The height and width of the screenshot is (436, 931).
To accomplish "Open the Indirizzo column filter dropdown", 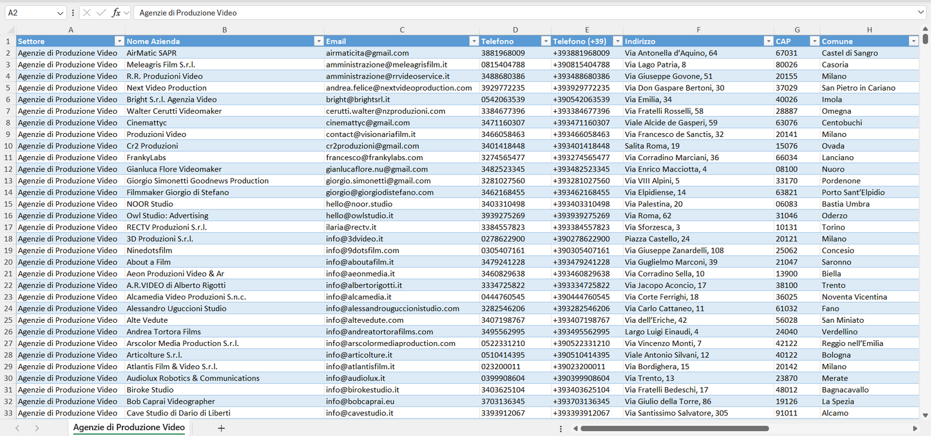I will pyautogui.click(x=768, y=41).
